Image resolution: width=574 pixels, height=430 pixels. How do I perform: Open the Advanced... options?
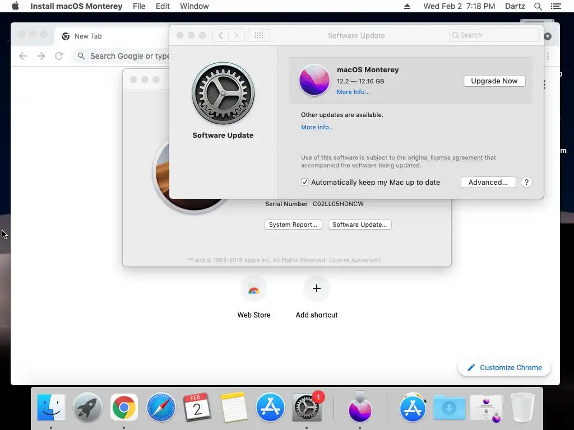click(x=488, y=182)
